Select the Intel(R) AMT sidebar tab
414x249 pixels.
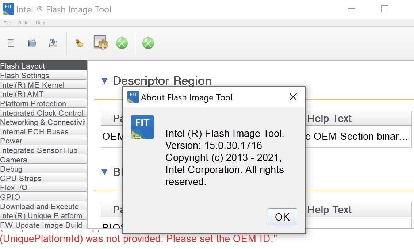click(x=22, y=94)
